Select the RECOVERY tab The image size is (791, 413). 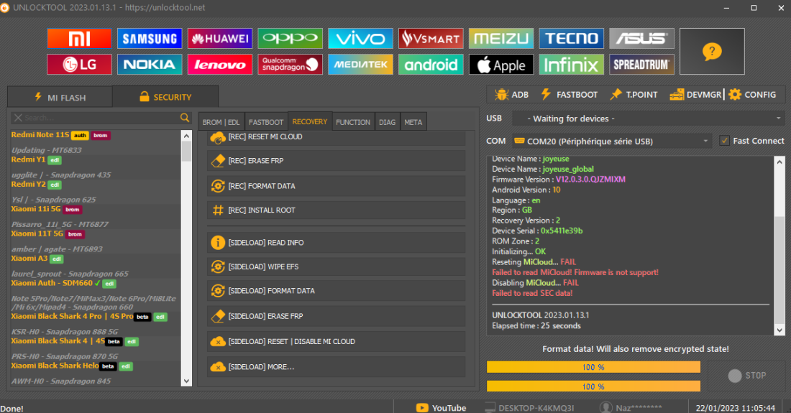pyautogui.click(x=310, y=121)
